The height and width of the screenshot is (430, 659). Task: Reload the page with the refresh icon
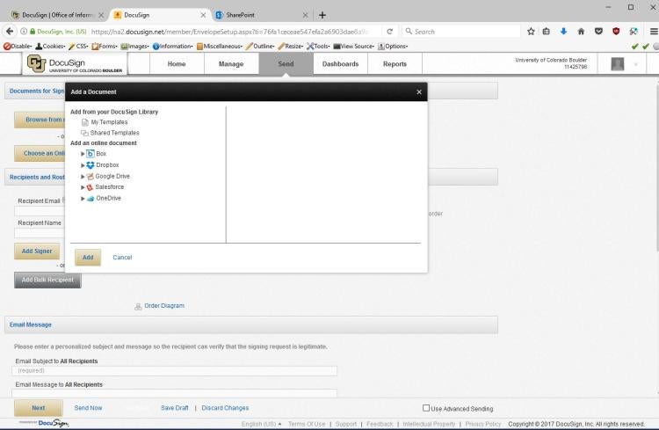click(x=389, y=32)
